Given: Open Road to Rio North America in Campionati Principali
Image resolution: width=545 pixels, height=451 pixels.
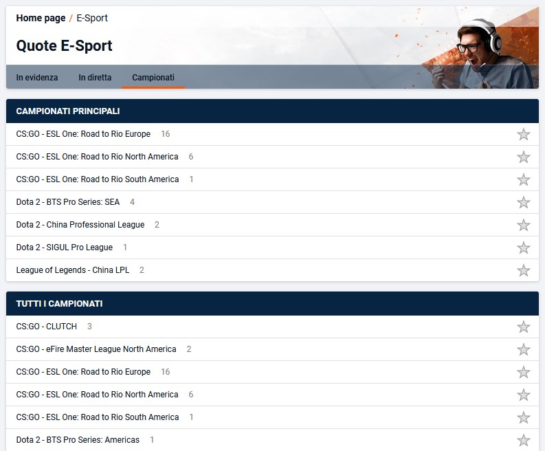Looking at the screenshot, I should click(97, 157).
